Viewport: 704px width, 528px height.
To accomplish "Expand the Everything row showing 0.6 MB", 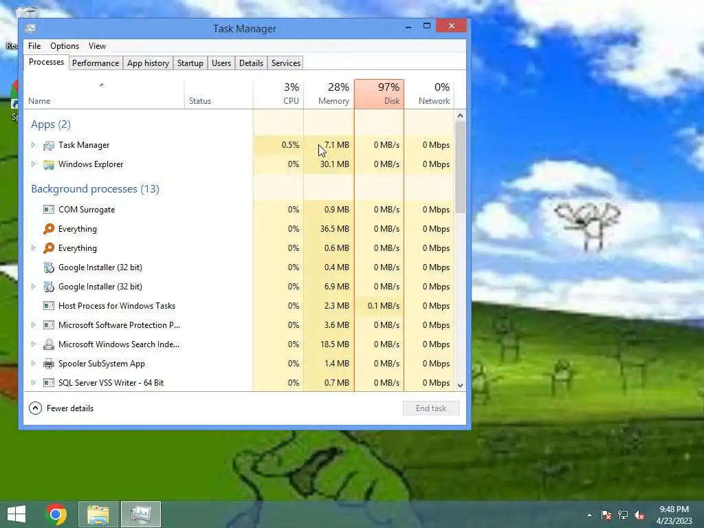I will (33, 247).
